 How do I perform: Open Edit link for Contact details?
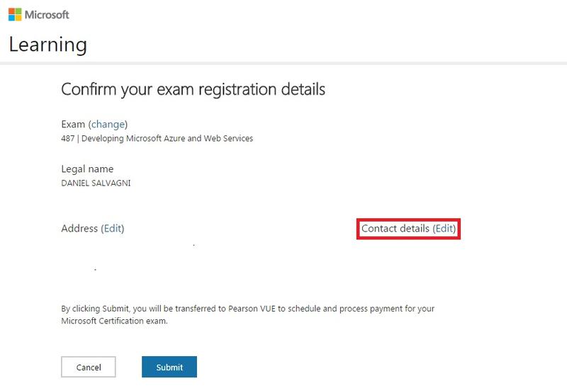point(445,229)
